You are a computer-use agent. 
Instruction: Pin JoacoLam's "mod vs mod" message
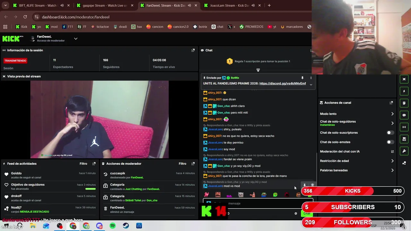point(304,185)
